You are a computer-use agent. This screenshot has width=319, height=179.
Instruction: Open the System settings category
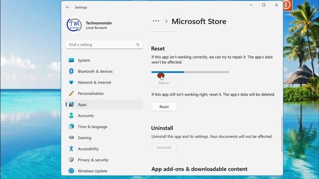pos(104,60)
